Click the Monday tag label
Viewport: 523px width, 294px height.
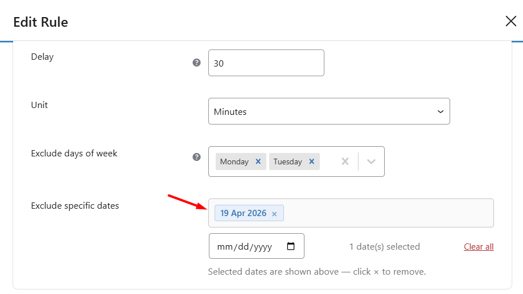click(x=234, y=162)
